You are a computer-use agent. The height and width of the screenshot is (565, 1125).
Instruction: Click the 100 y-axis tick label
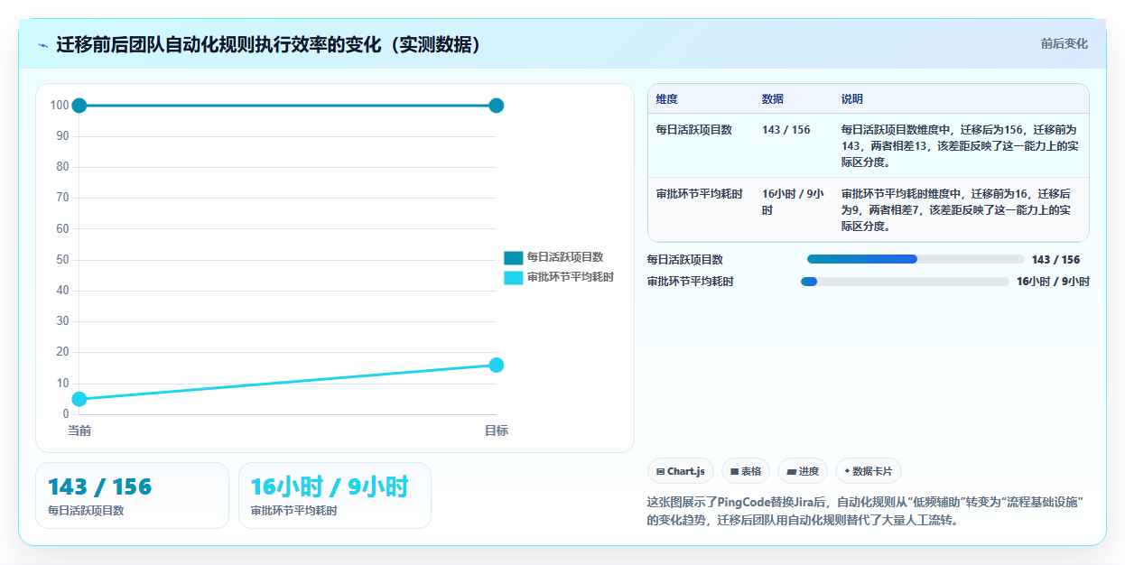tap(60, 106)
